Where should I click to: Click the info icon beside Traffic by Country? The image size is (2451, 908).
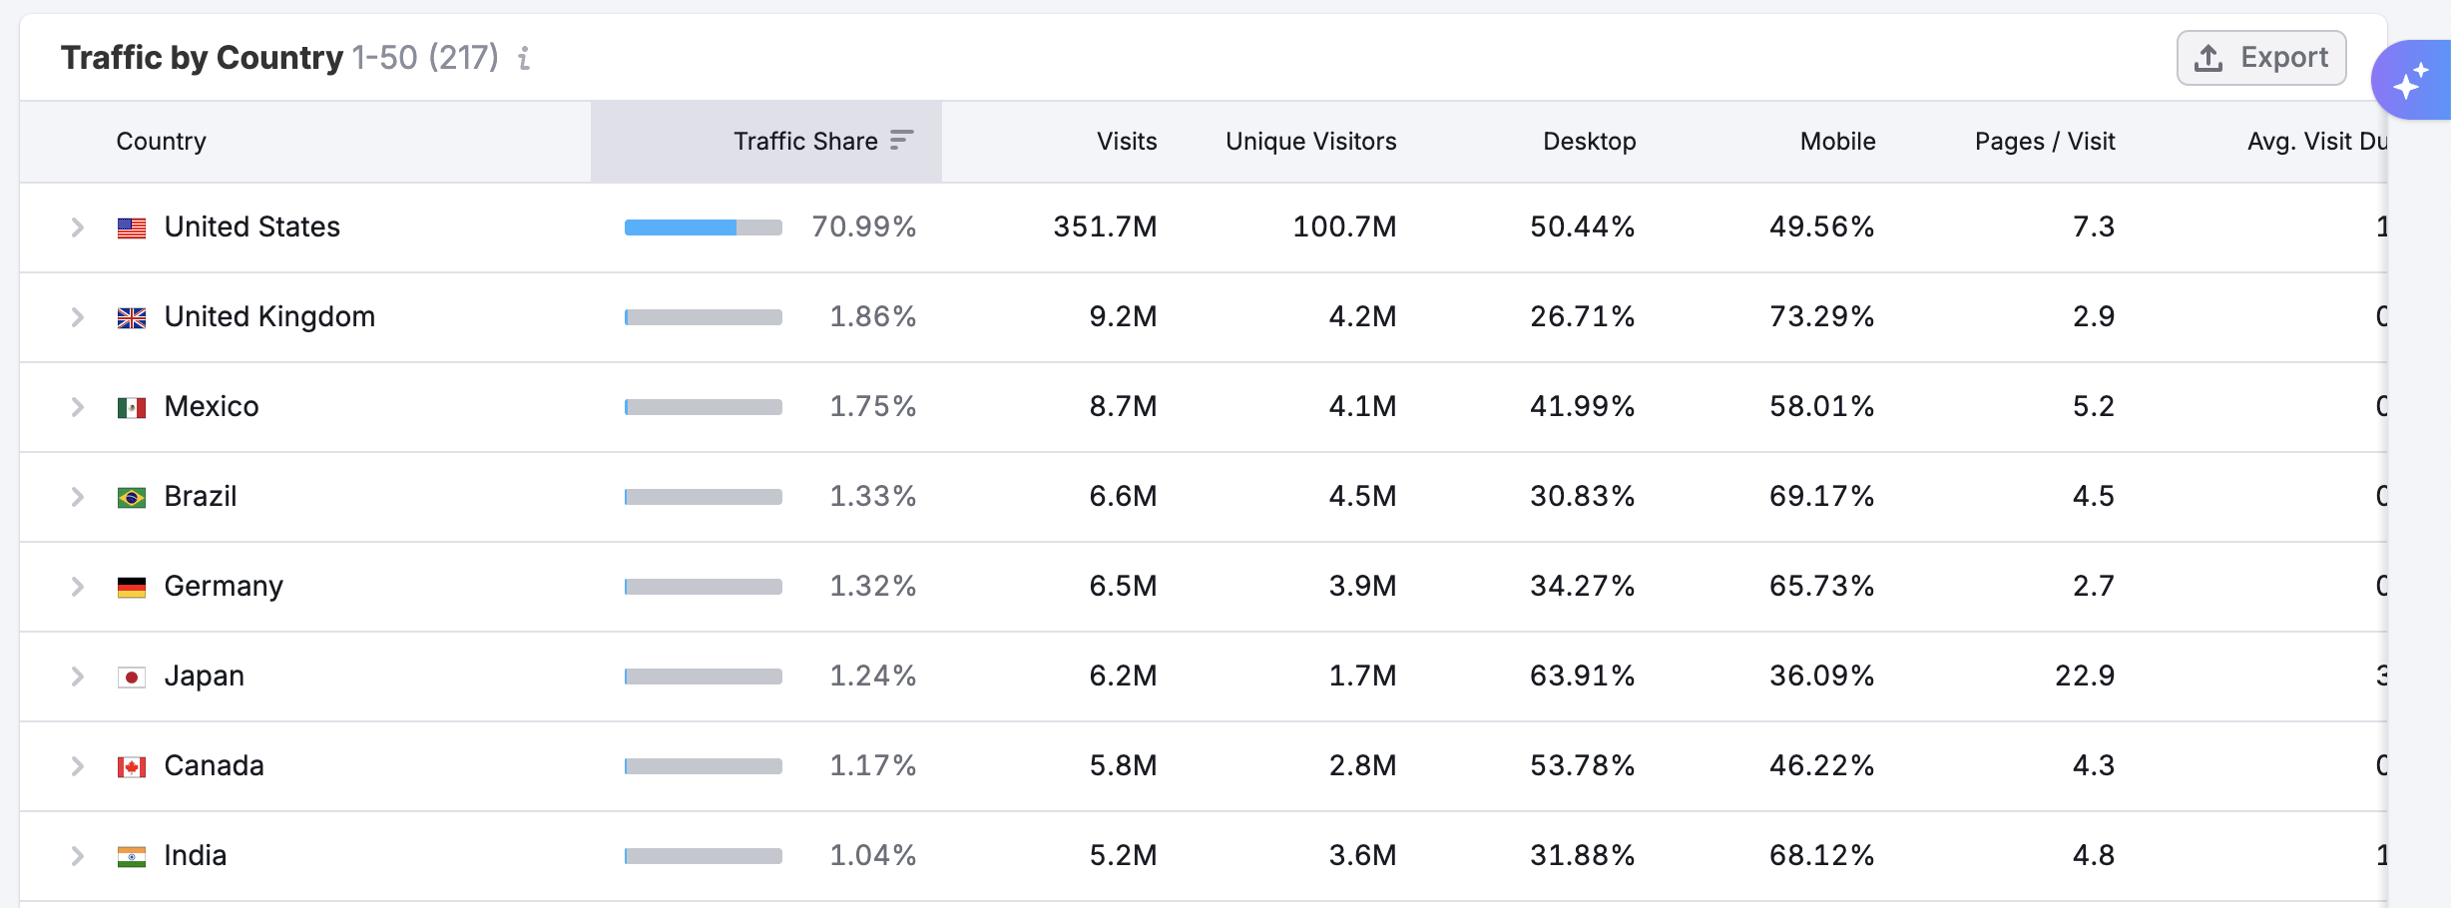click(x=522, y=58)
